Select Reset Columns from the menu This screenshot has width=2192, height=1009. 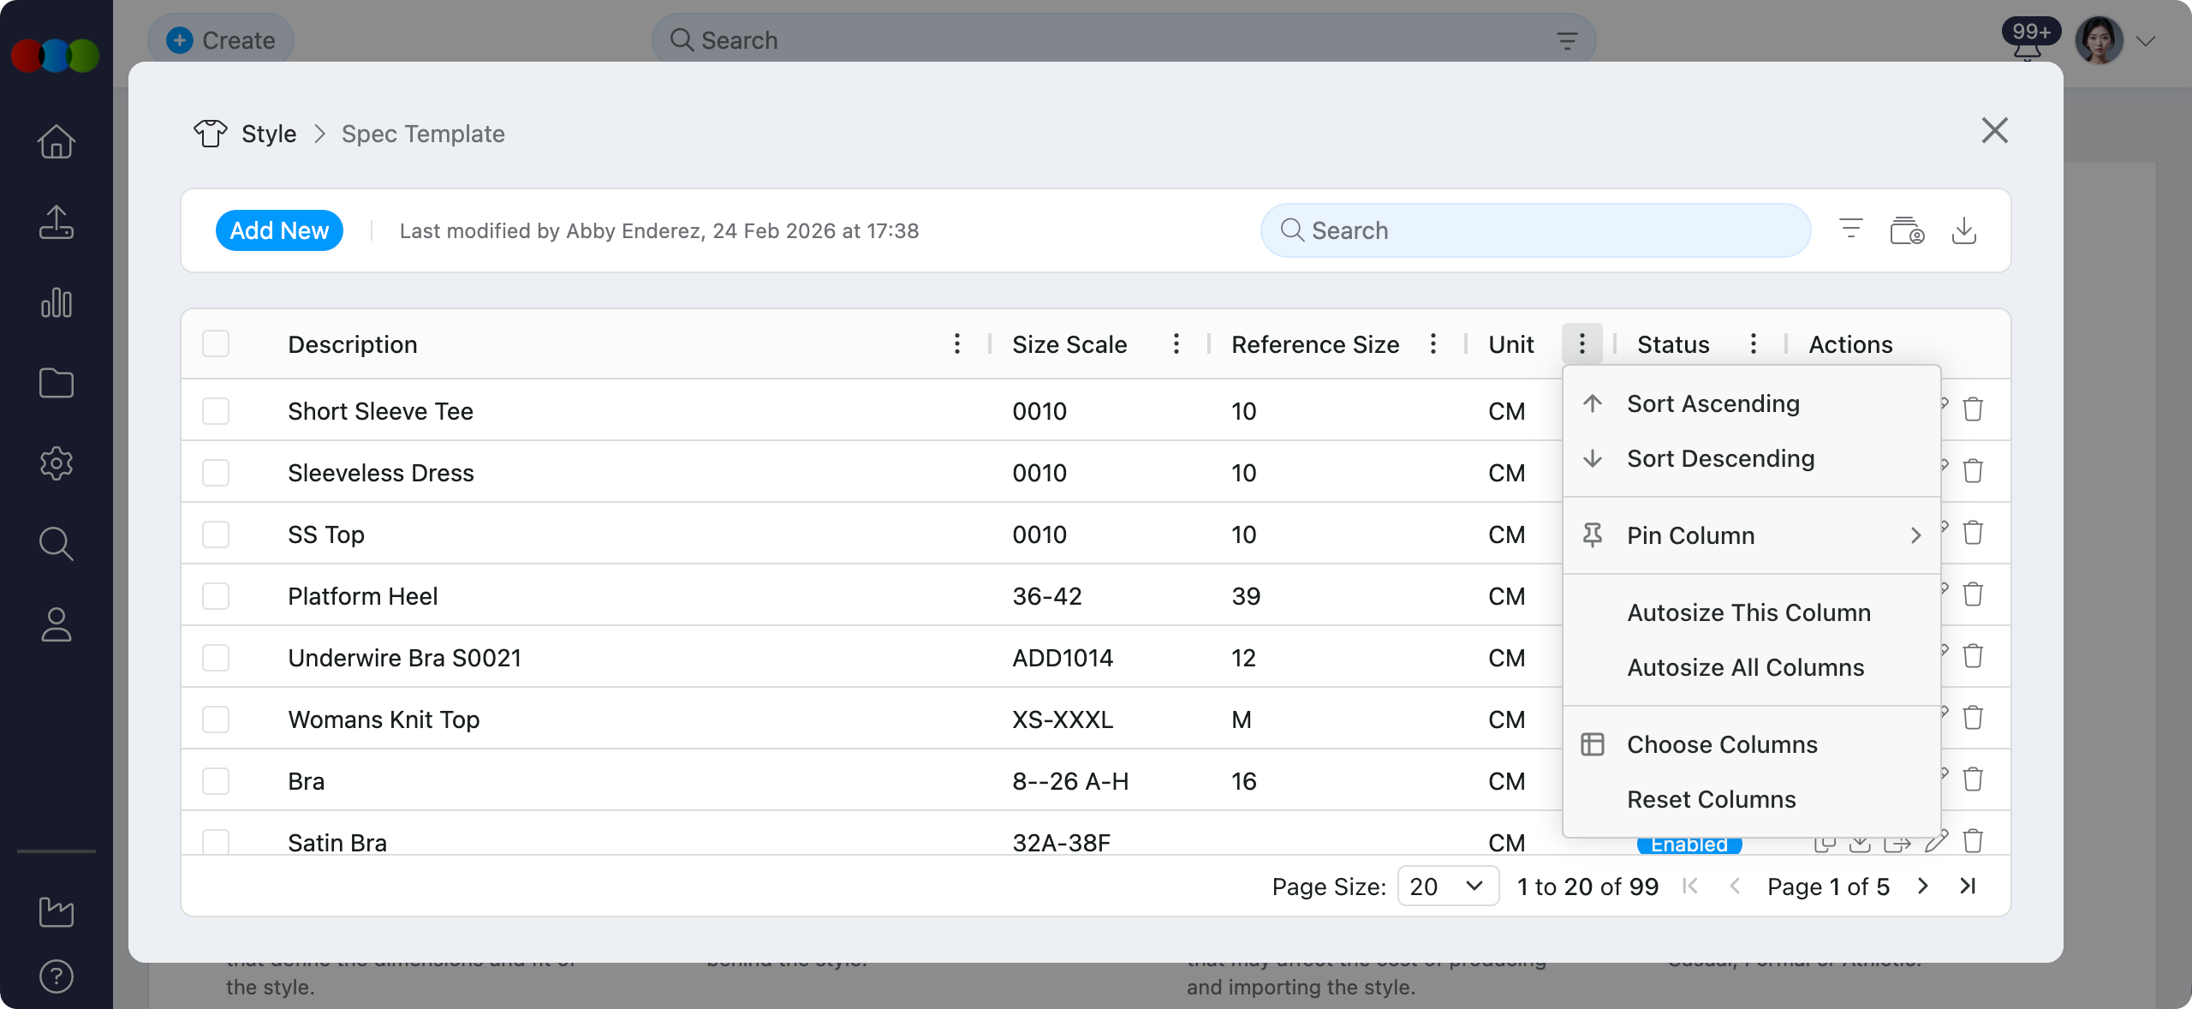click(1710, 798)
